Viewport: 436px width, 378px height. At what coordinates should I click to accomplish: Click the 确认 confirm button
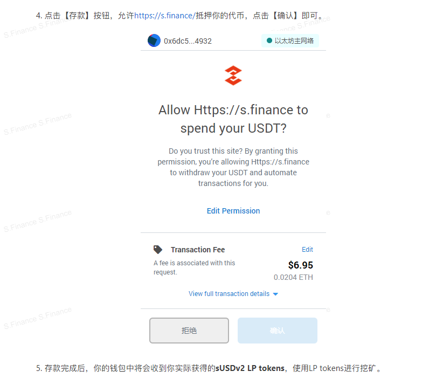click(x=277, y=331)
